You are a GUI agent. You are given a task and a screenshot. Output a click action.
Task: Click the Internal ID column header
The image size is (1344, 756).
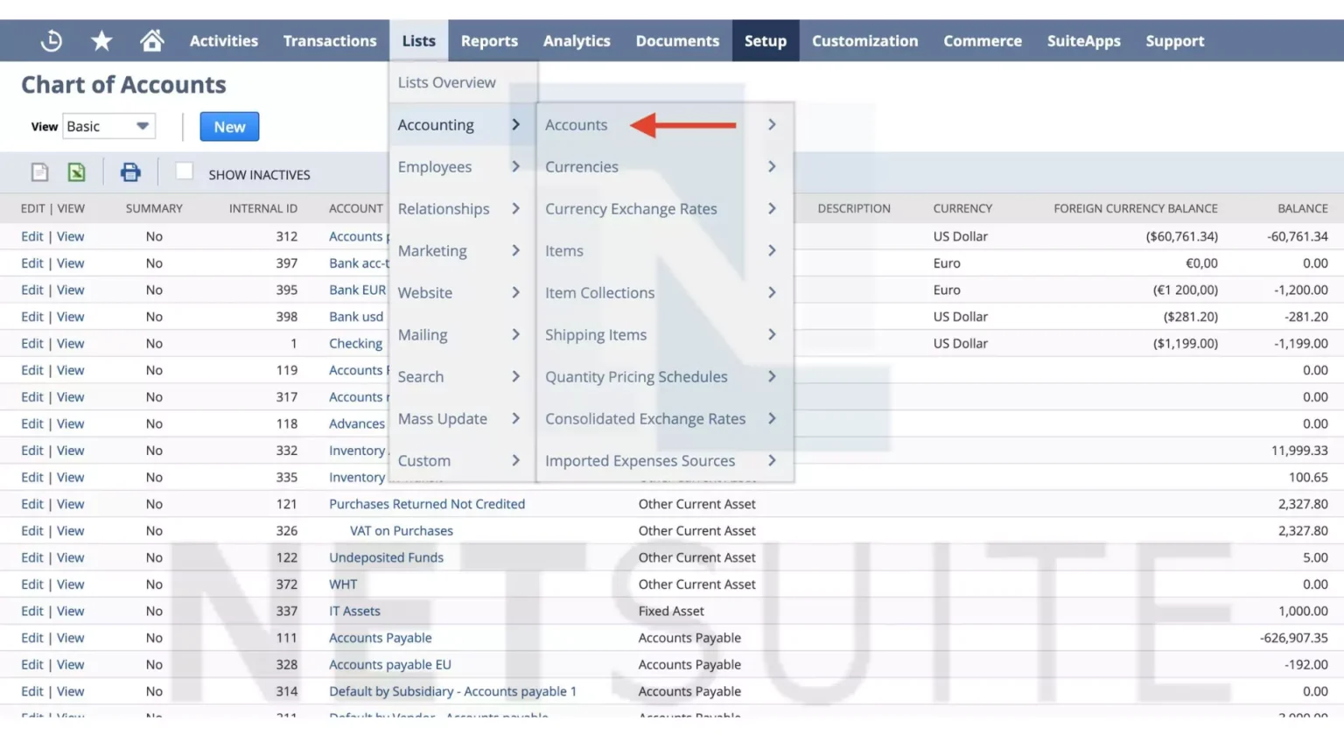tap(263, 208)
